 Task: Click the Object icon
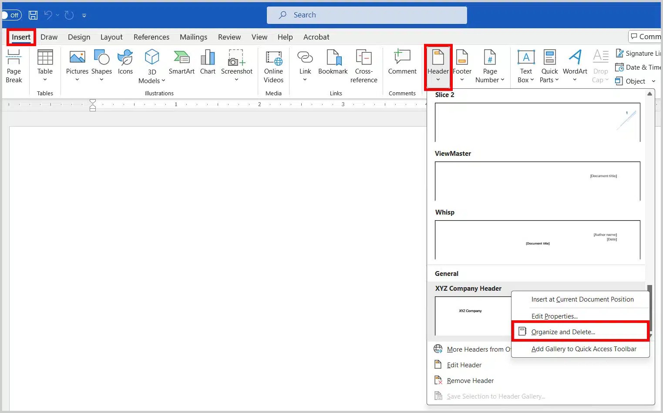[x=619, y=81]
